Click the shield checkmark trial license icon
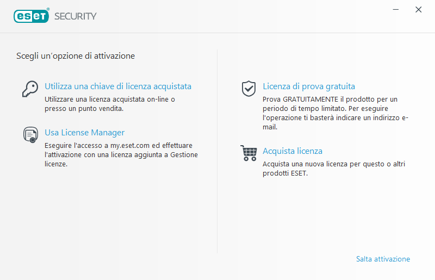435x280 pixels. (x=248, y=88)
